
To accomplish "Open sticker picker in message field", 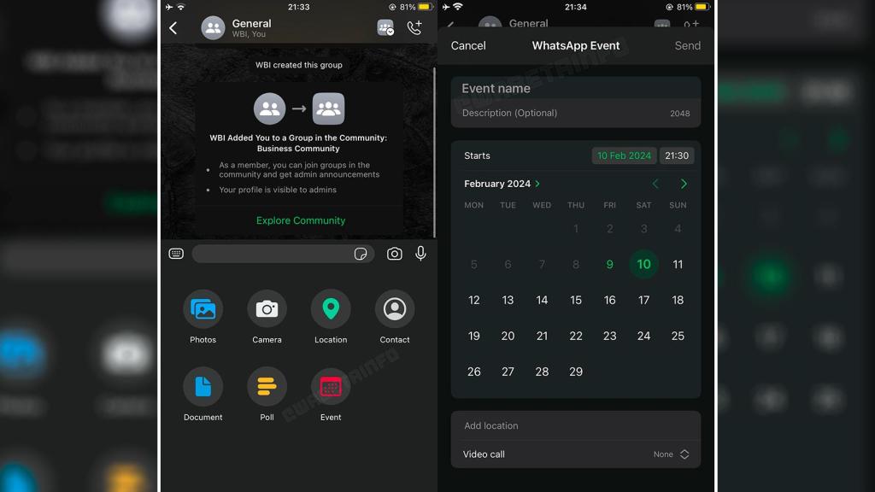I will click(x=361, y=254).
